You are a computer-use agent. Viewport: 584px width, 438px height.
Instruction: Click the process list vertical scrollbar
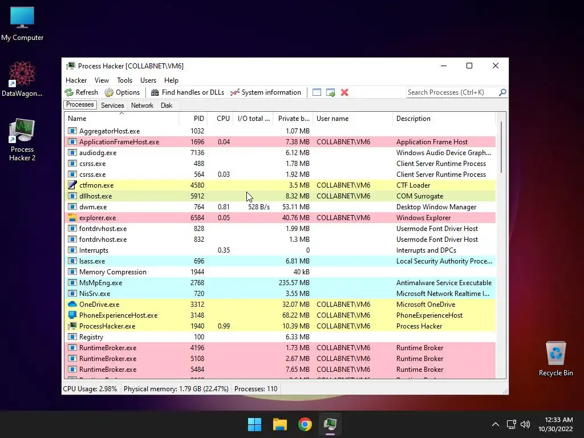501,147
